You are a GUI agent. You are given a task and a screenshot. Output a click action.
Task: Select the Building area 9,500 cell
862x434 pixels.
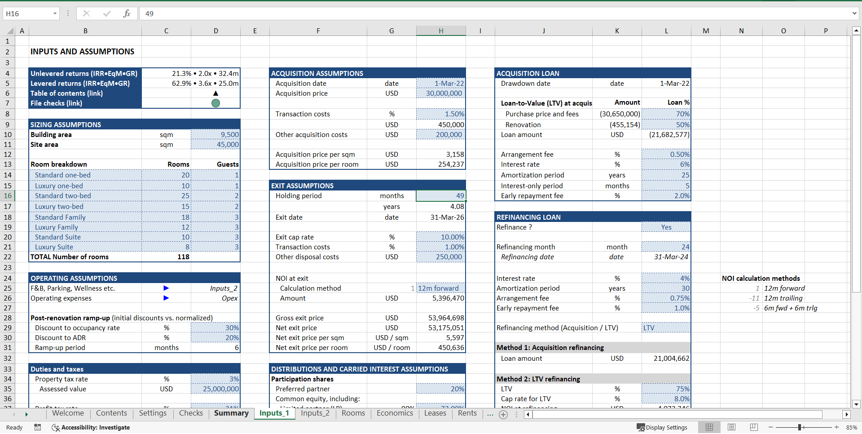(x=215, y=135)
